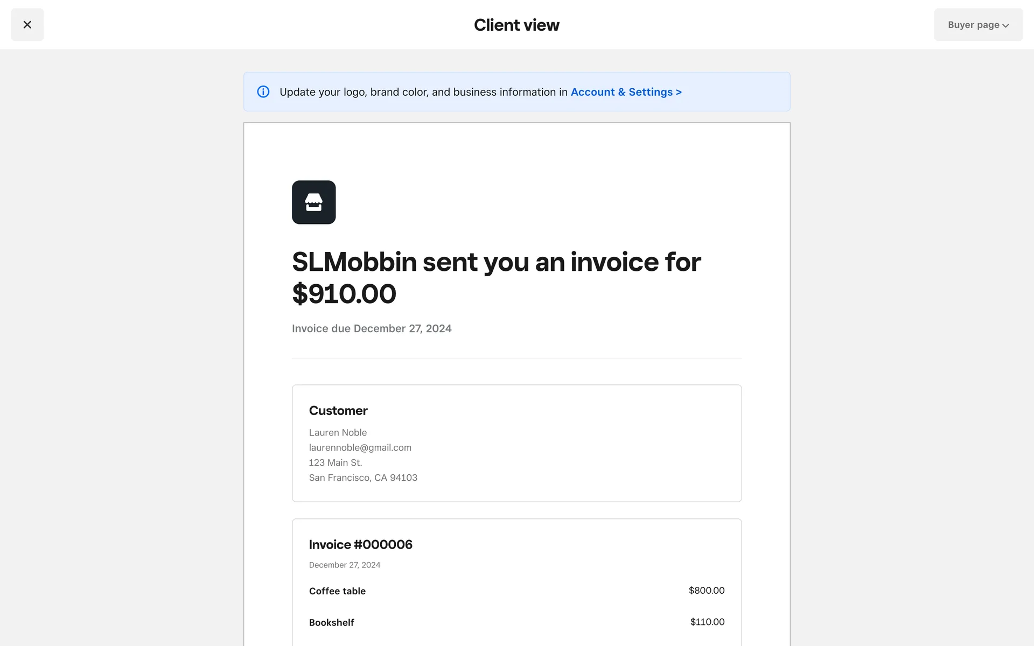Screen dimensions: 1034x646
Task: Click the Customer section heading
Action: click(x=338, y=411)
